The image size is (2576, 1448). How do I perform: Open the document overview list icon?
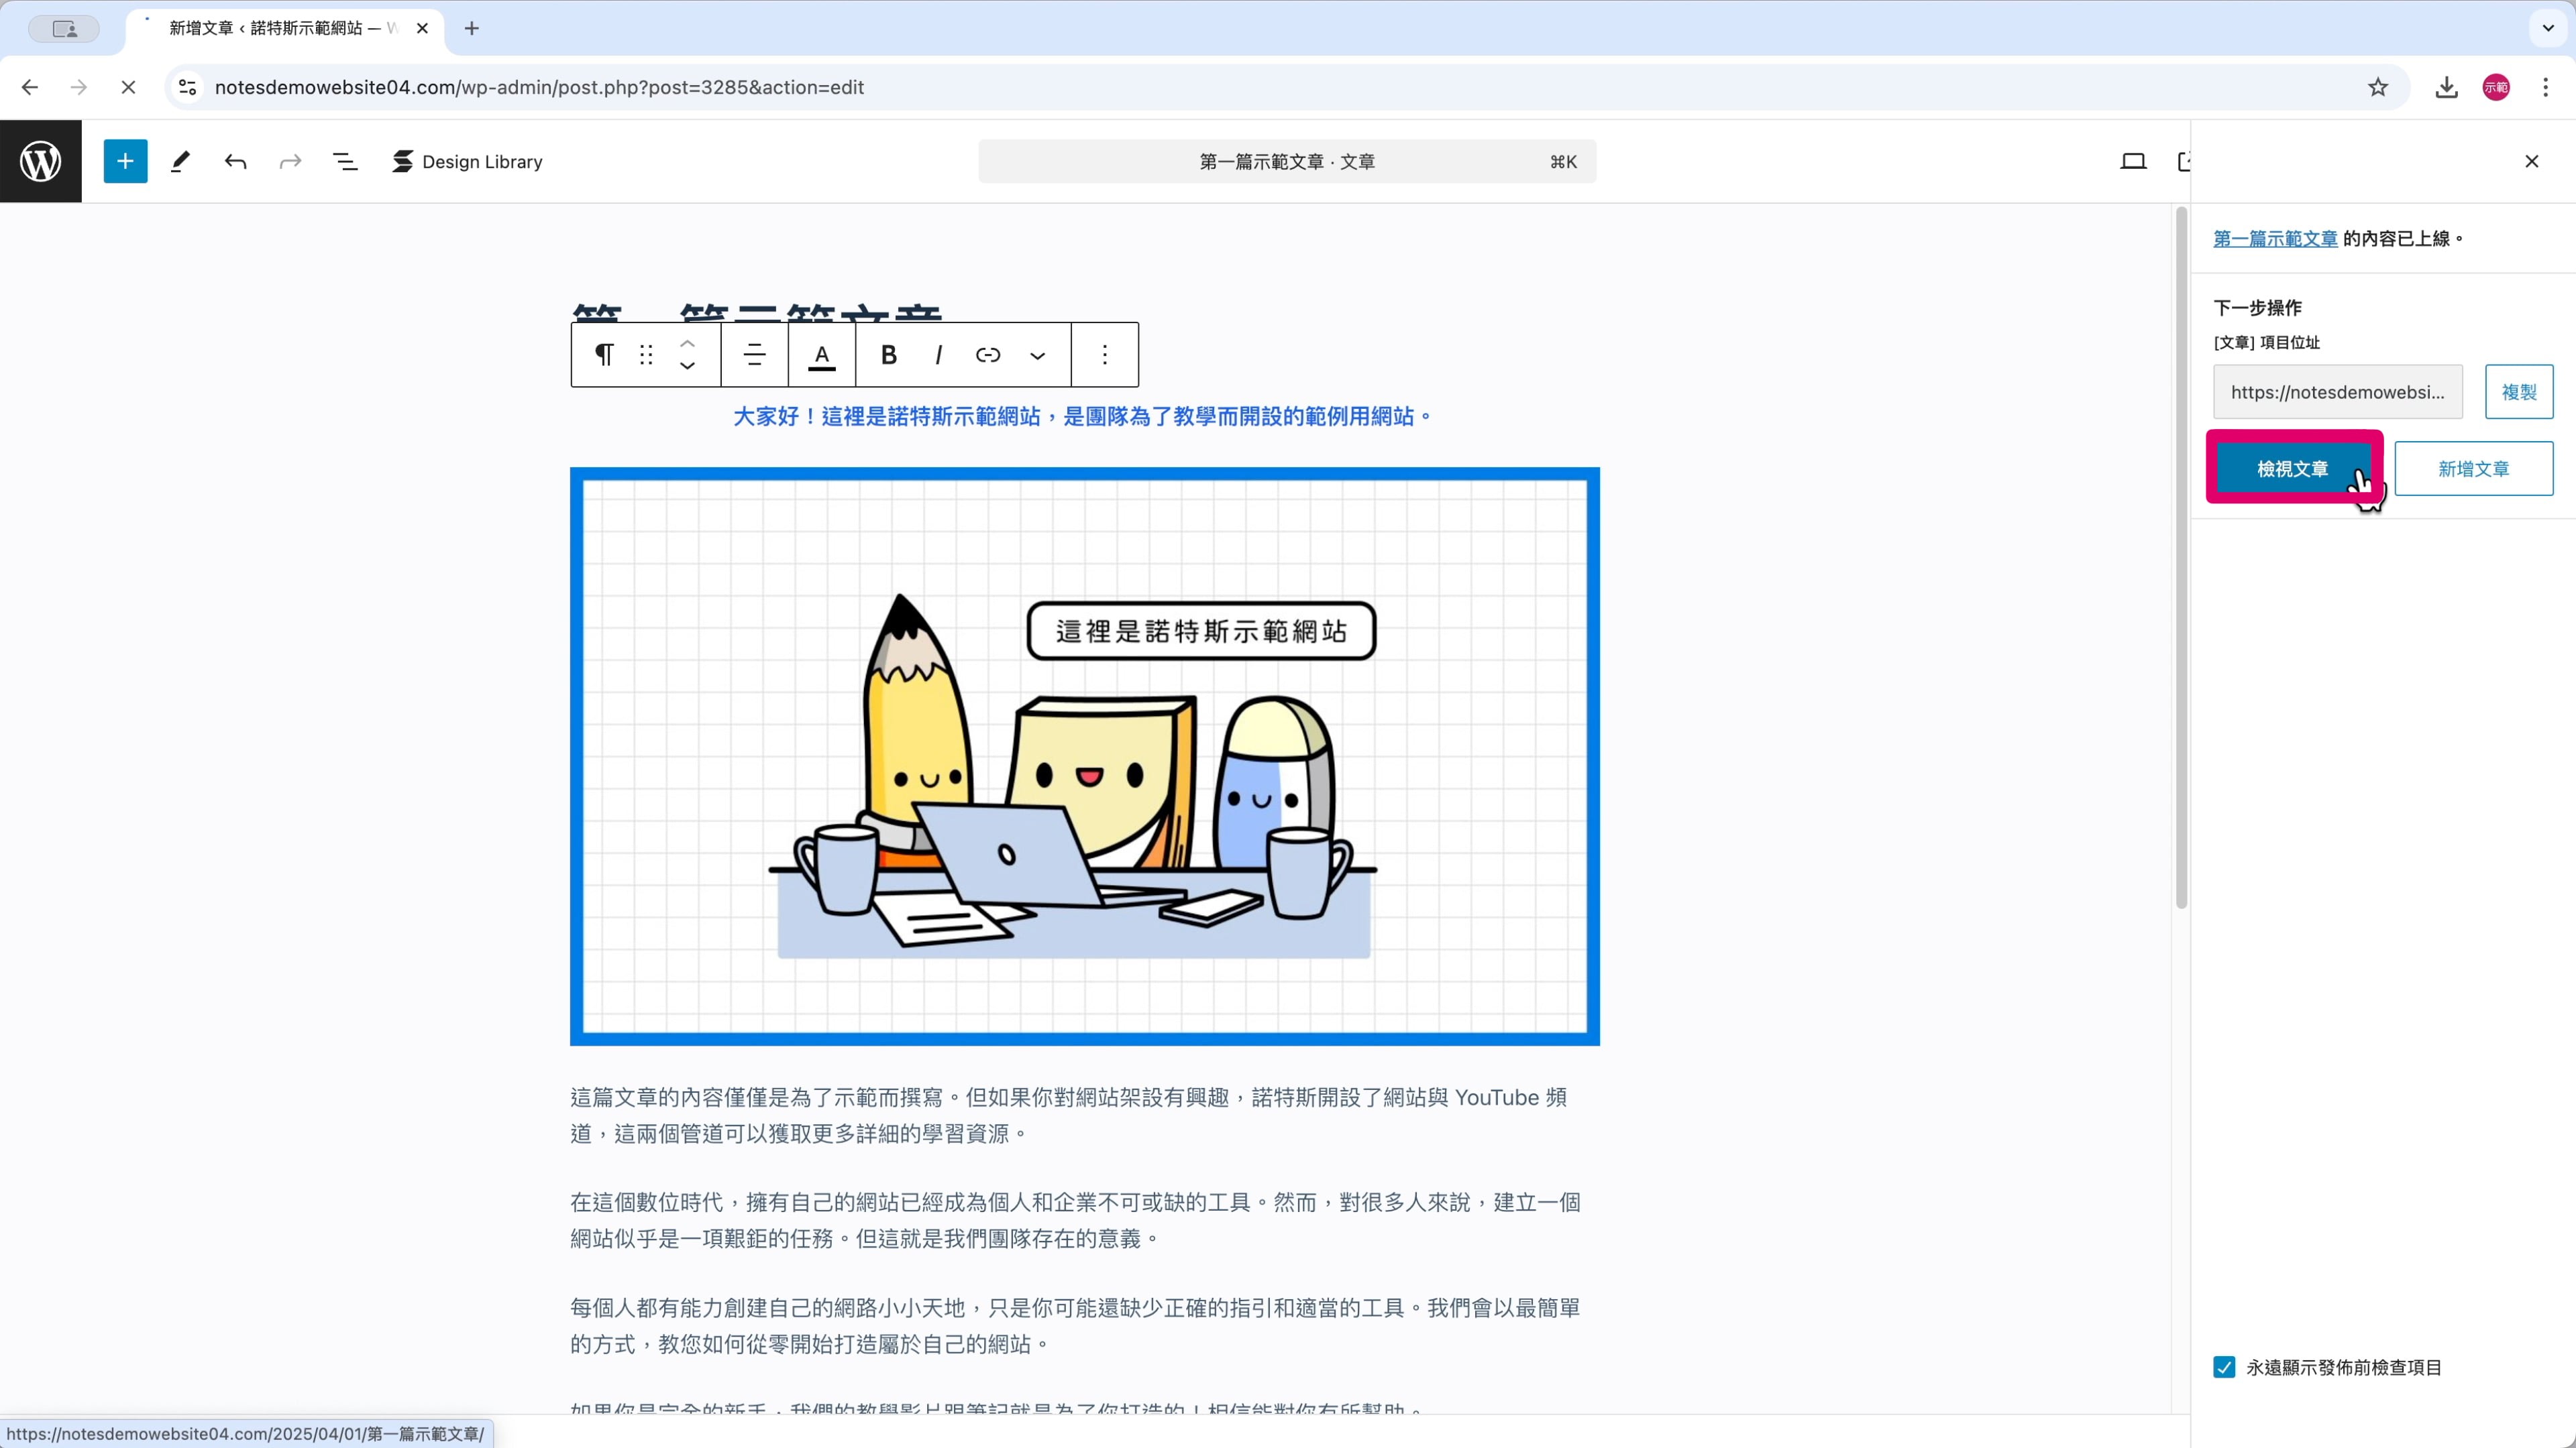tap(345, 161)
